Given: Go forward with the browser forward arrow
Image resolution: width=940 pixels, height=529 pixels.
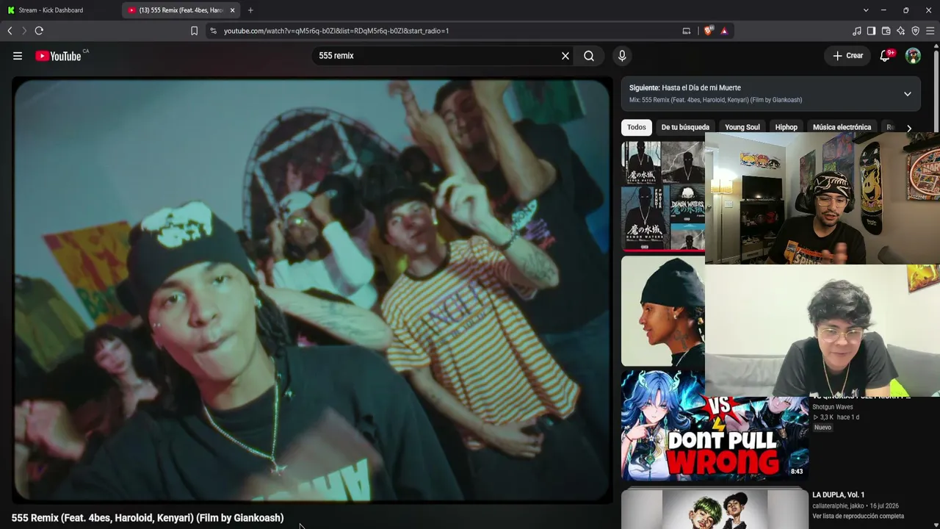Looking at the screenshot, I should 23,31.
